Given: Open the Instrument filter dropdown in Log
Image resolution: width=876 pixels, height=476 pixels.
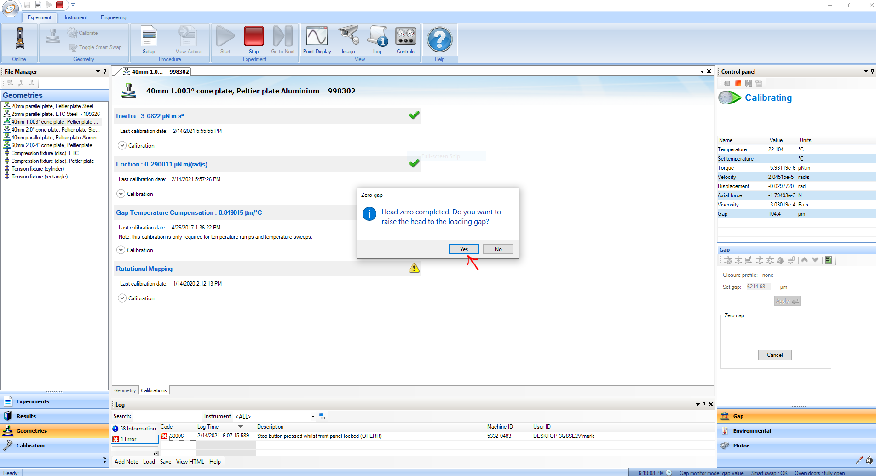Looking at the screenshot, I should click(x=313, y=417).
